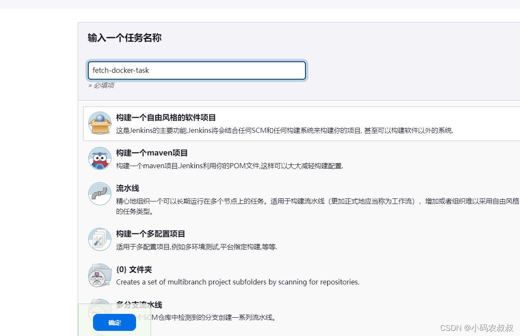520x336 pixels.
Task: Click the pipeline pipe icon
Action: pyautogui.click(x=100, y=194)
